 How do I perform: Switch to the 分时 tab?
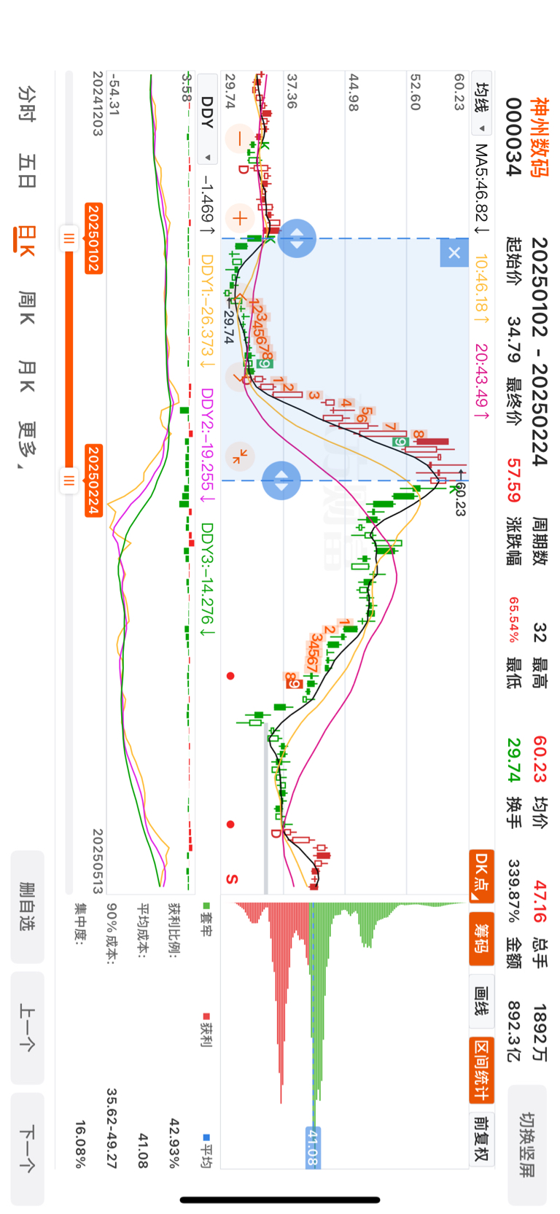click(x=27, y=104)
